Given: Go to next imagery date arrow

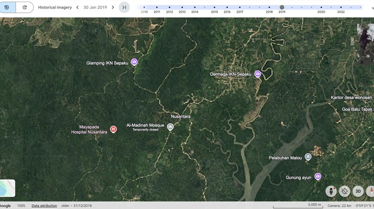Looking at the screenshot, I should [113, 7].
